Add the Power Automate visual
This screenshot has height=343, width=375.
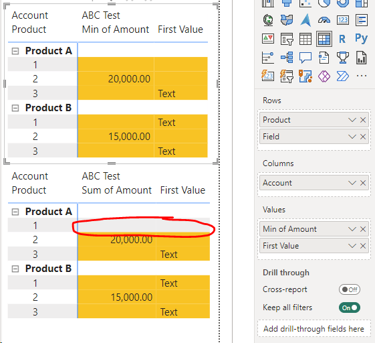pyautogui.click(x=343, y=76)
